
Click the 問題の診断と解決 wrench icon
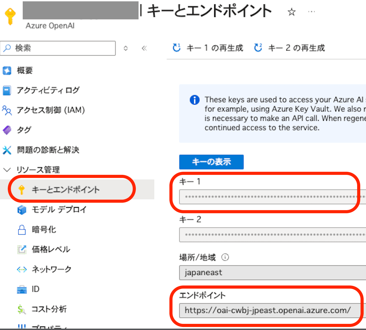tap(7, 150)
